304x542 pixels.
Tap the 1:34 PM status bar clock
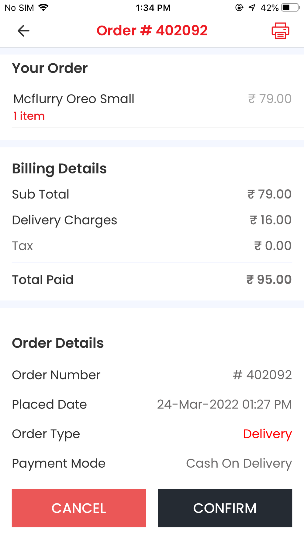(x=153, y=8)
